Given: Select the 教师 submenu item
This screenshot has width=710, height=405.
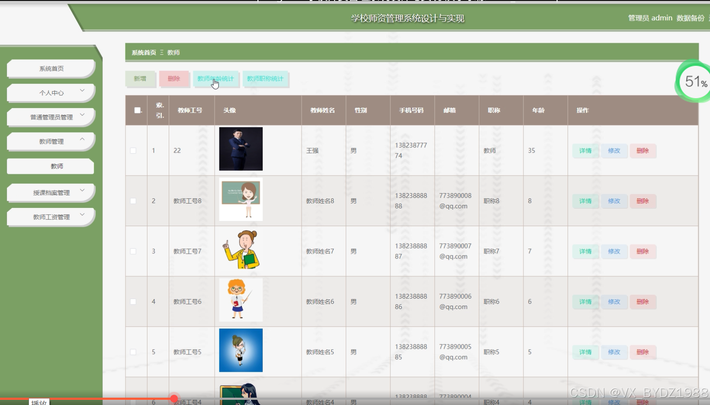Looking at the screenshot, I should [51, 166].
